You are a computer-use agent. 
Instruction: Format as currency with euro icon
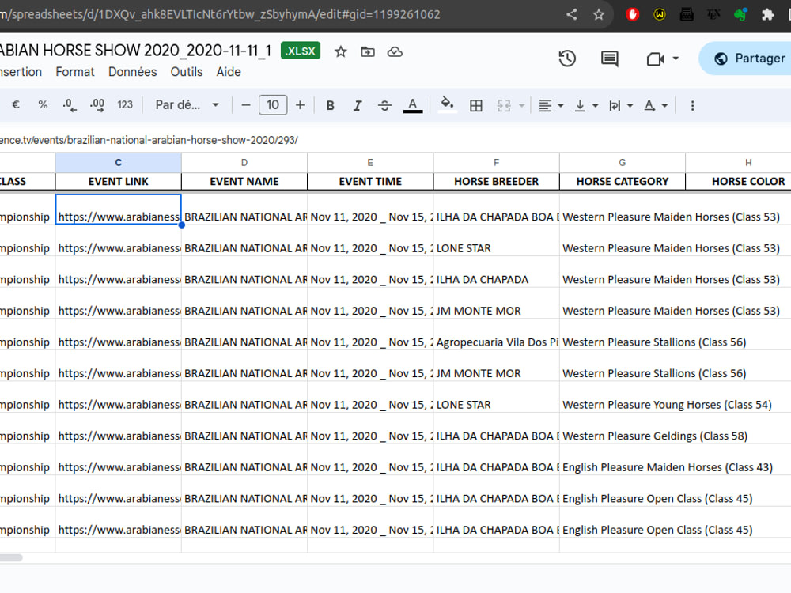(x=16, y=105)
